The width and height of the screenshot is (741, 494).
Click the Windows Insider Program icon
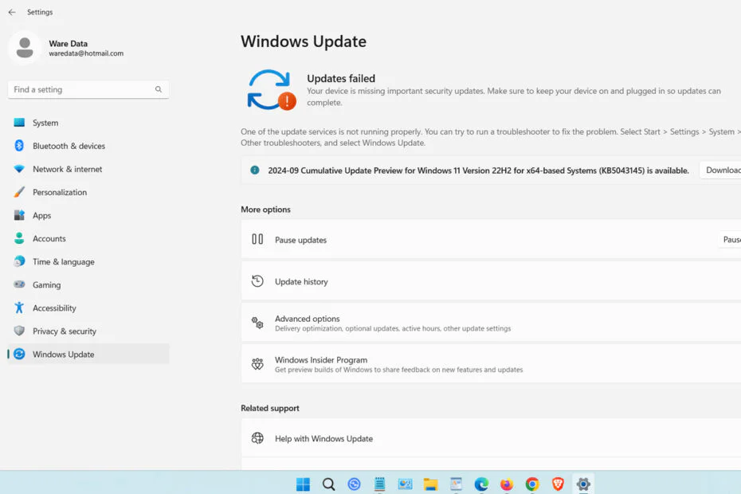click(257, 364)
